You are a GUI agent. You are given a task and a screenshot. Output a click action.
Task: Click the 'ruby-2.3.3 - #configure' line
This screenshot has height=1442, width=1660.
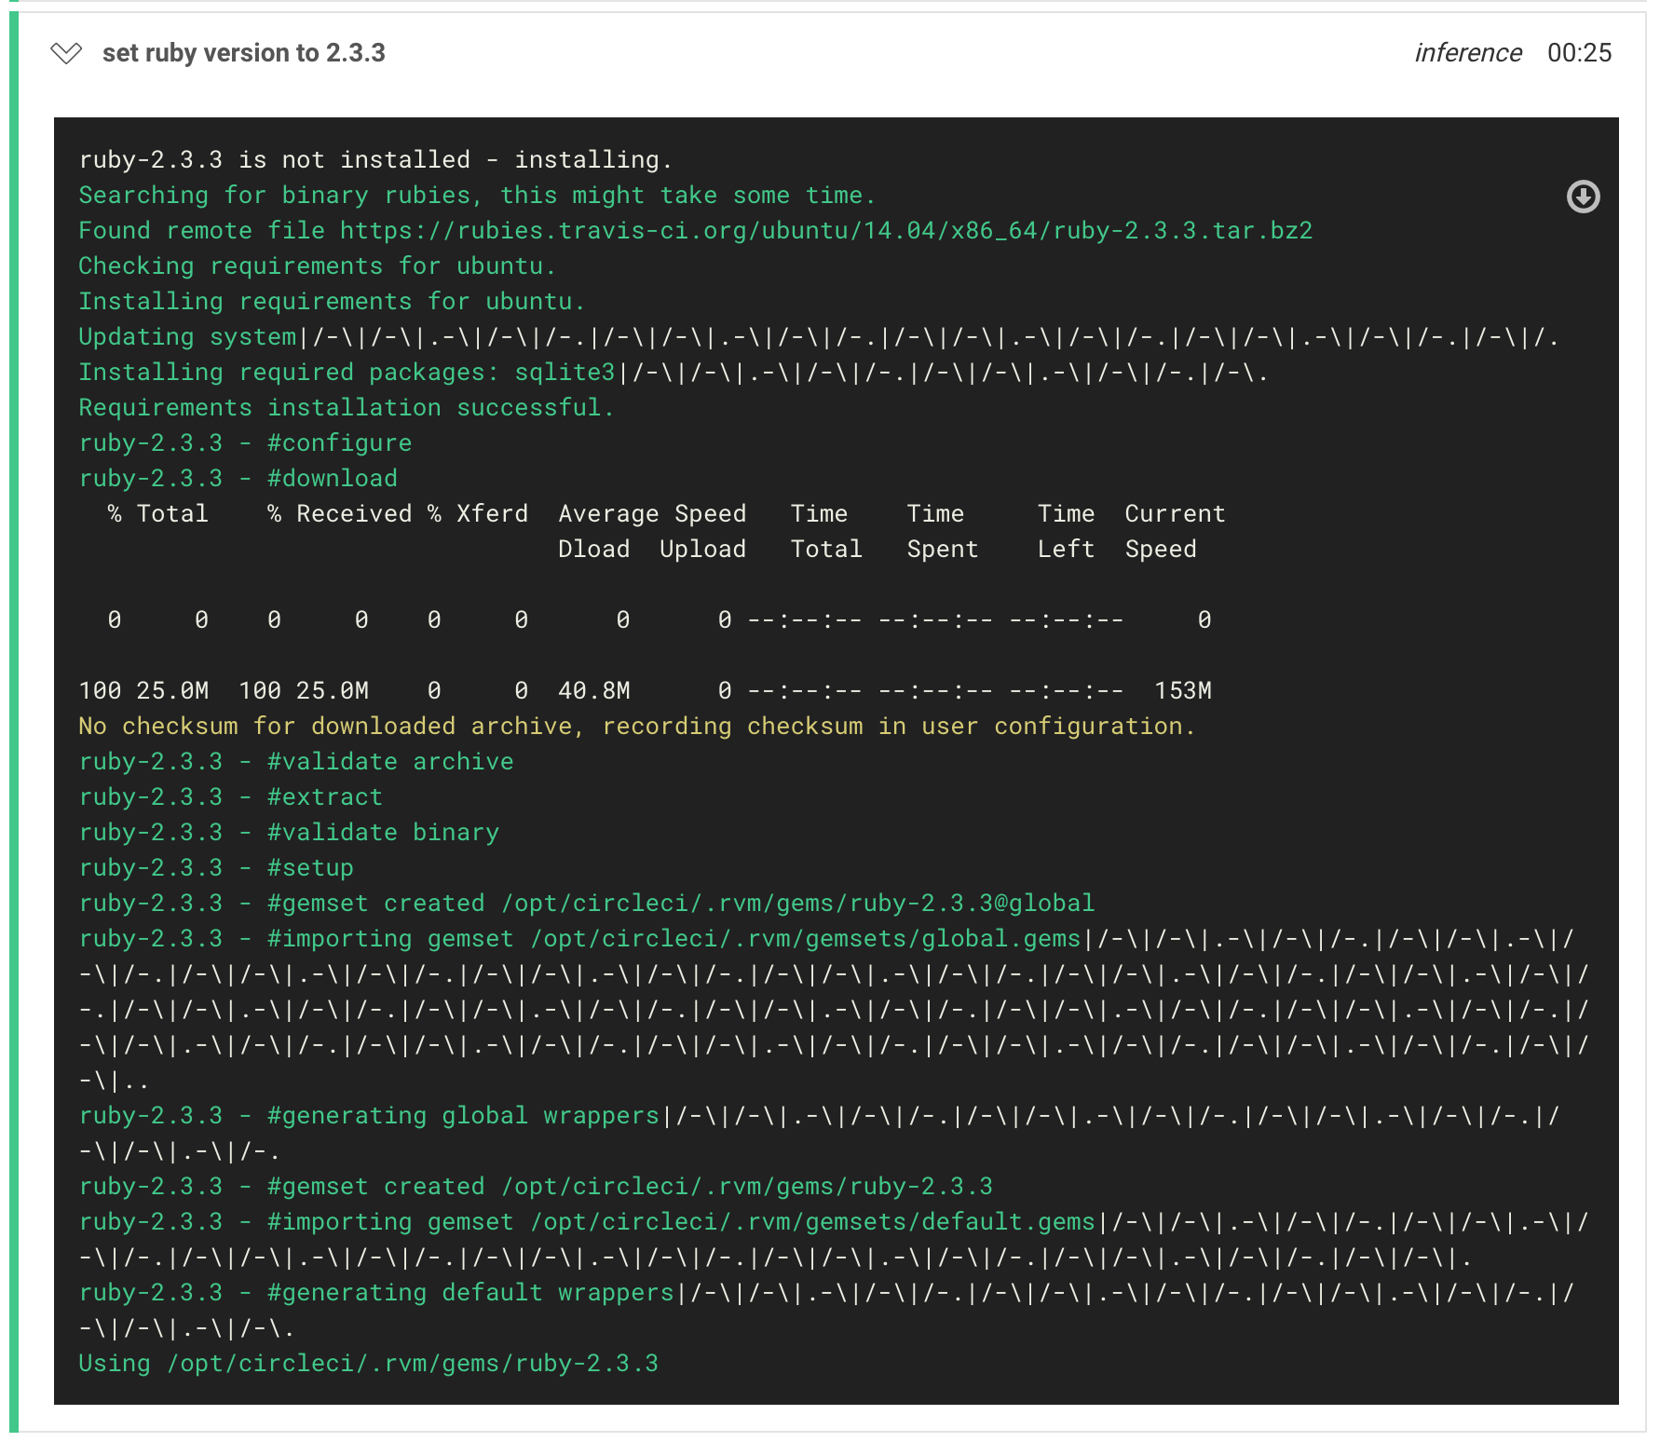pyautogui.click(x=245, y=442)
